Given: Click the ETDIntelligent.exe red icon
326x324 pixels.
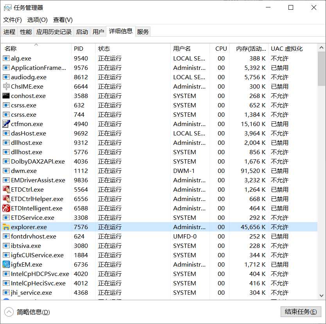Looking at the screenshot, I should coord(6,208).
